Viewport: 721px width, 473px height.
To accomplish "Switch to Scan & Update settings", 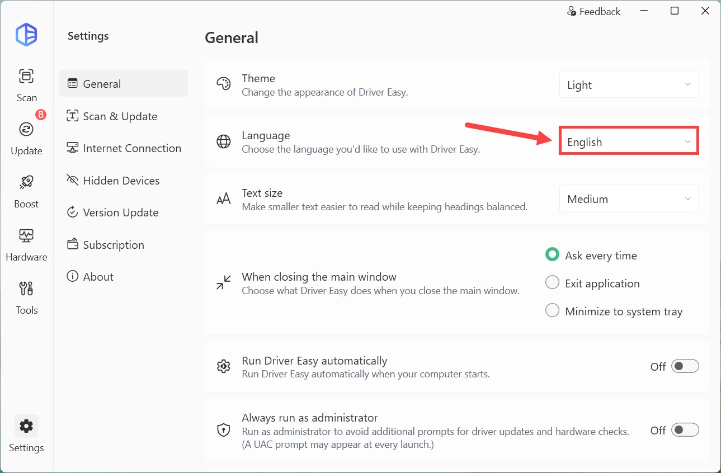I will tap(124, 116).
